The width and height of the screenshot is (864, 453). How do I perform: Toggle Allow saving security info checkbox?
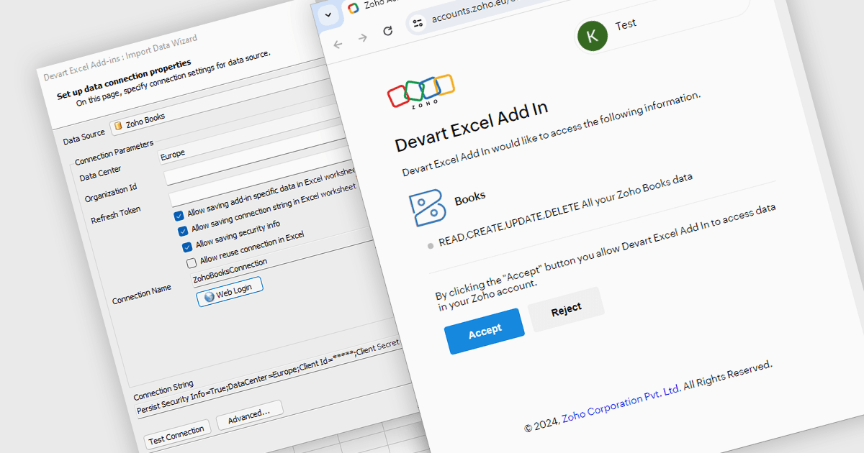coord(187,247)
